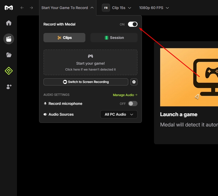
Task: Open the Manage Audio link
Action: (125, 95)
